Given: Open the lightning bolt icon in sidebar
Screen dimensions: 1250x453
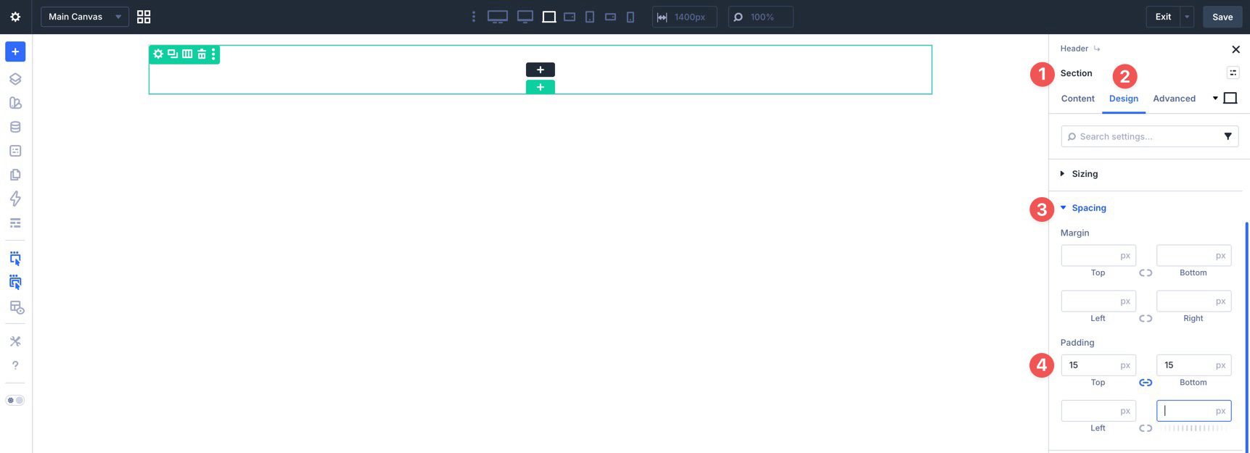Looking at the screenshot, I should [15, 199].
